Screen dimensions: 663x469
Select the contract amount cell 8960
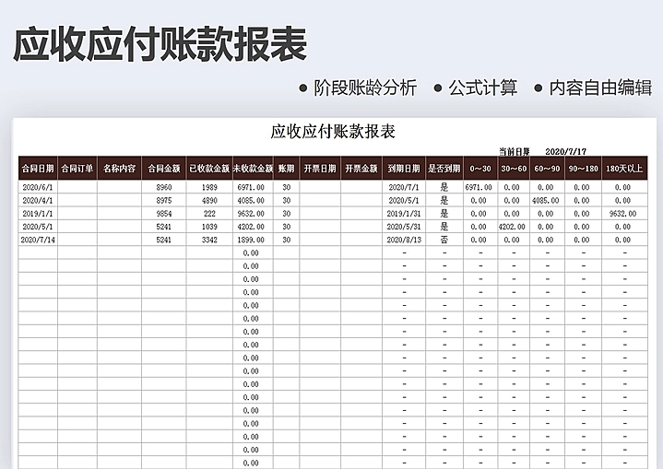(x=163, y=187)
